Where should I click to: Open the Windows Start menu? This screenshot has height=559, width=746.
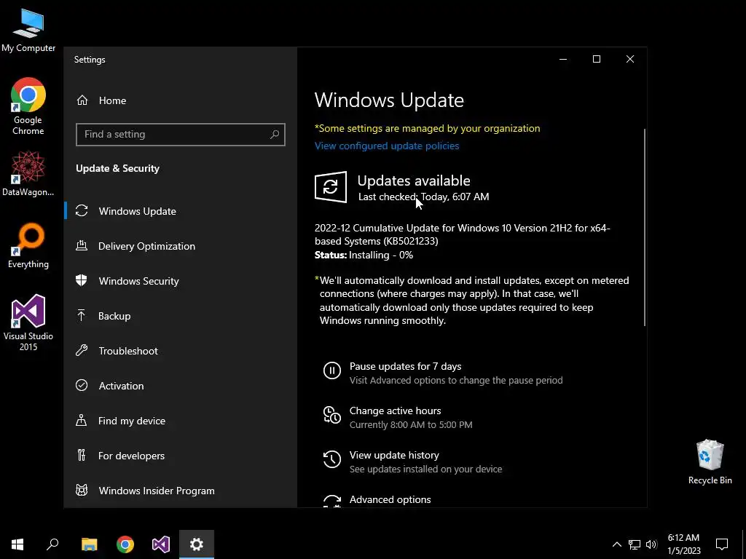(17, 544)
